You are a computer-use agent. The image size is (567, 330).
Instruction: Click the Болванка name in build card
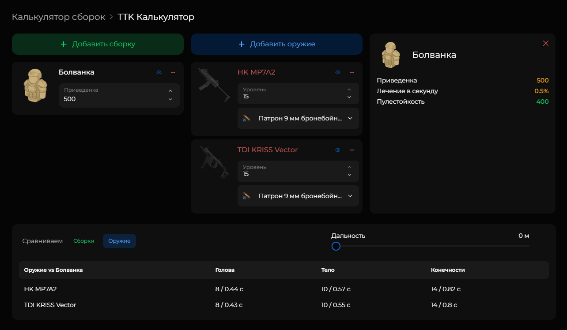pos(76,72)
